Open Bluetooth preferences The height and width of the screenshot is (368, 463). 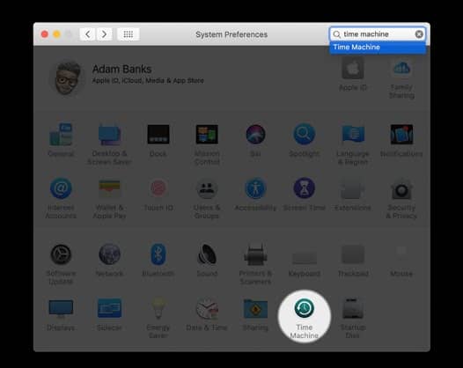coord(158,260)
